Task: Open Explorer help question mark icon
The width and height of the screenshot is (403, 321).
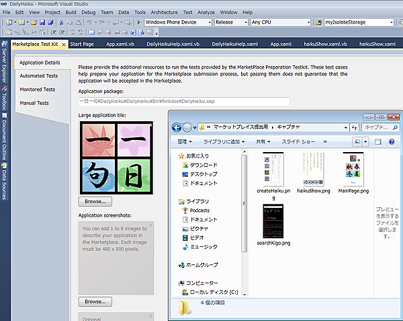Action: [391, 142]
